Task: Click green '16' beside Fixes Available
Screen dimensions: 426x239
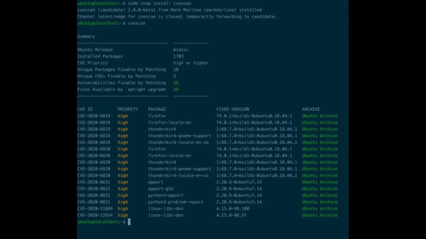Action: coord(176,89)
